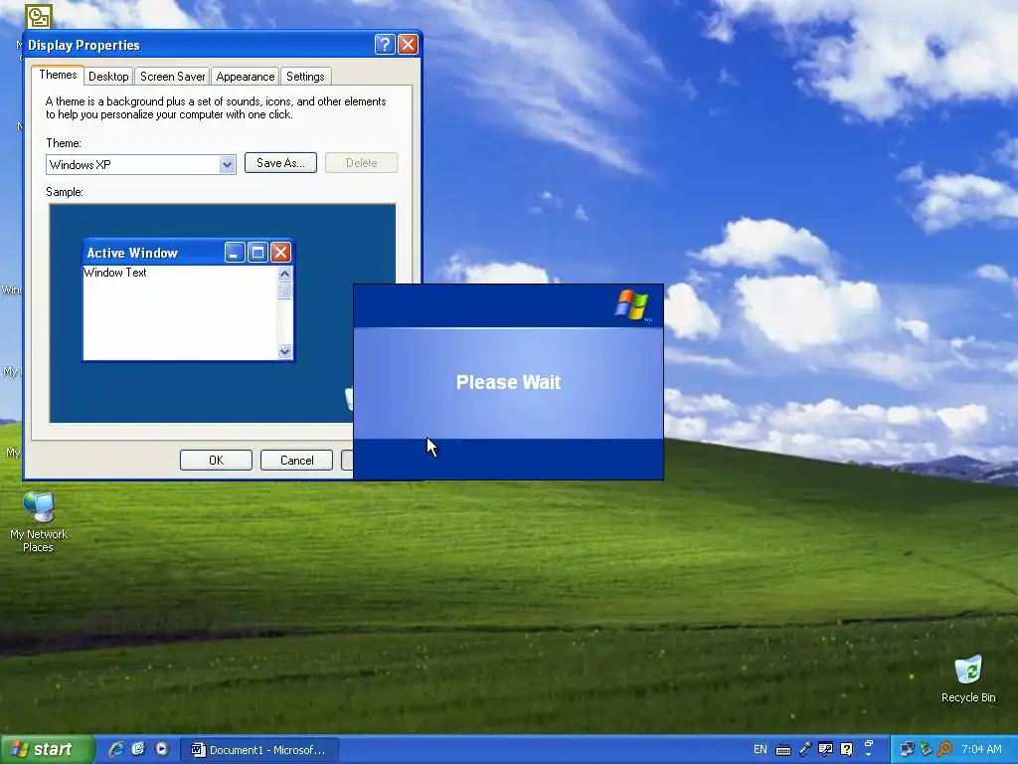The width and height of the screenshot is (1018, 764).
Task: Switch to Document1 Microsoft Word taskbar button
Action: [258, 750]
